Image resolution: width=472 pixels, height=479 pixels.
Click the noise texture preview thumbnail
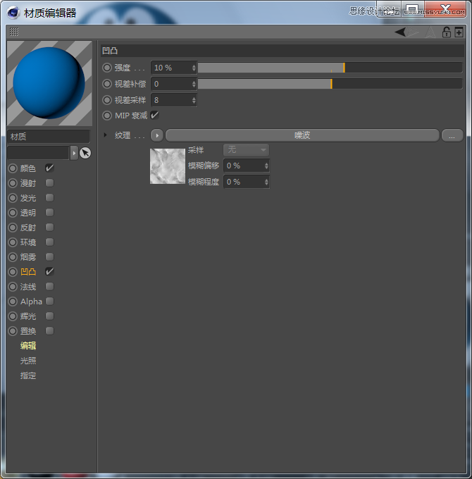coord(168,166)
